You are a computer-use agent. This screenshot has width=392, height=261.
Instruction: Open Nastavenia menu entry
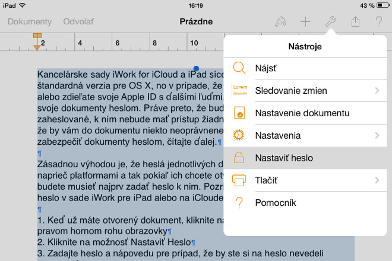pos(305,135)
